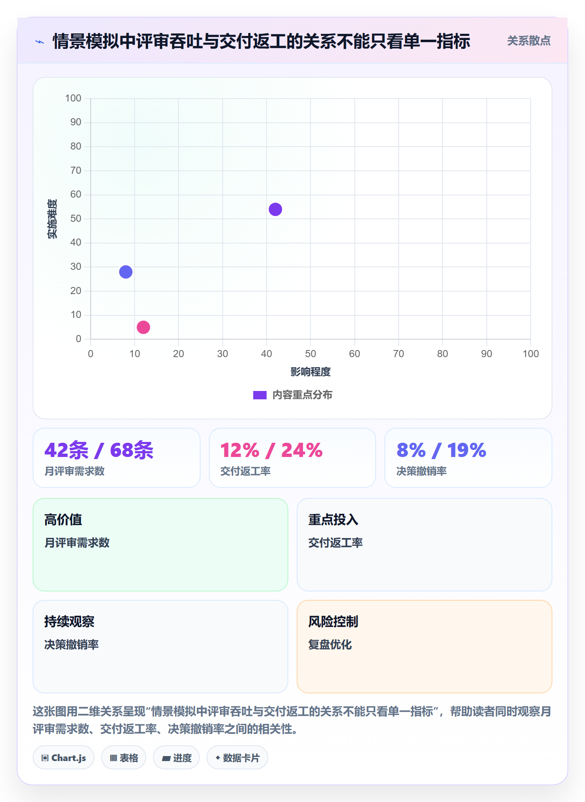Click the 决策撤销率 label under 8% / 19%

422,471
